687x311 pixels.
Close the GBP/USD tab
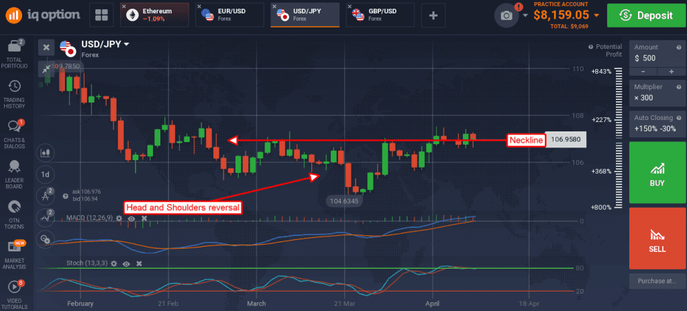[350, 7]
